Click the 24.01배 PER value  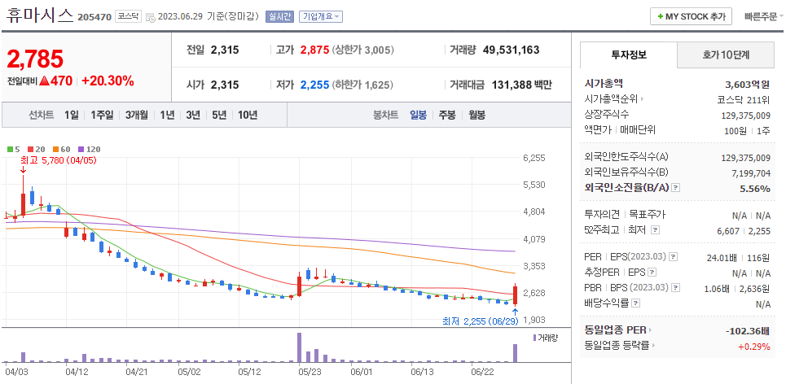click(722, 258)
